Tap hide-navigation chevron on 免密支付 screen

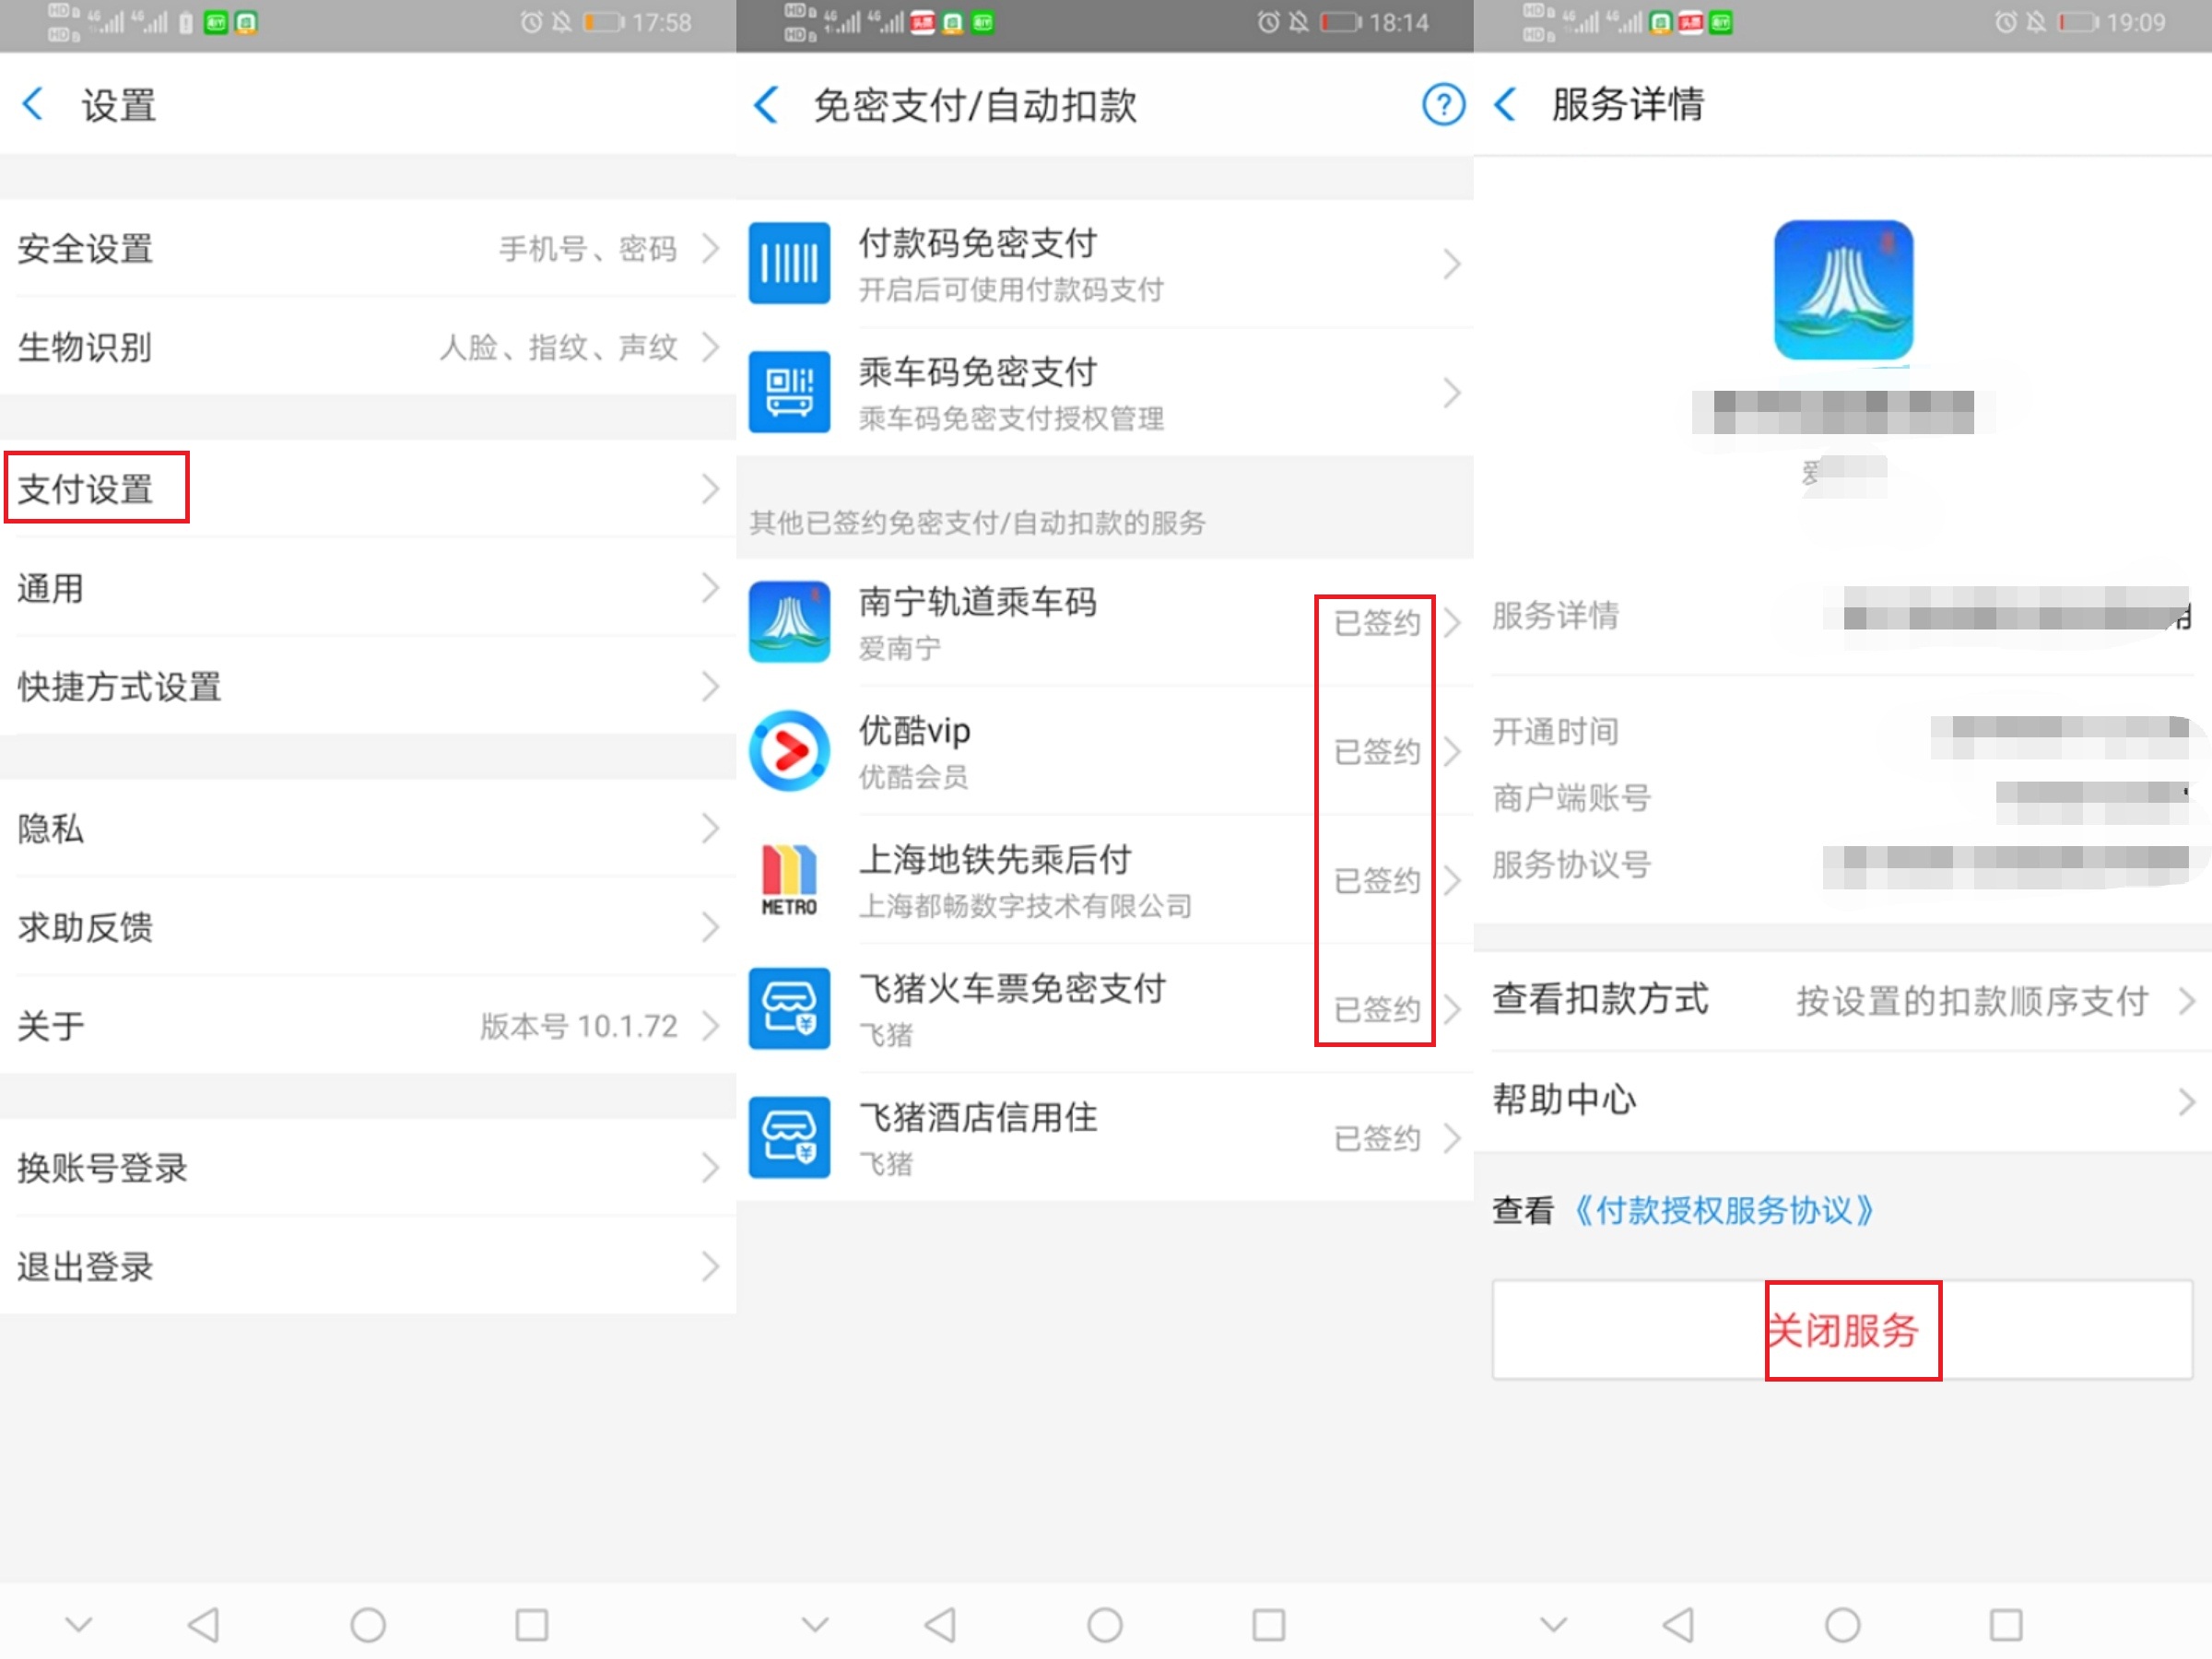815,1624
